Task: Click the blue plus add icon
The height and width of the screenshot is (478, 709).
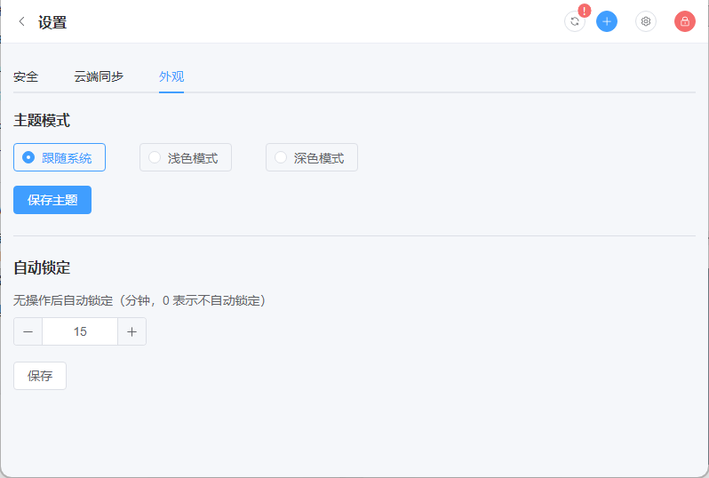Action: tap(606, 21)
